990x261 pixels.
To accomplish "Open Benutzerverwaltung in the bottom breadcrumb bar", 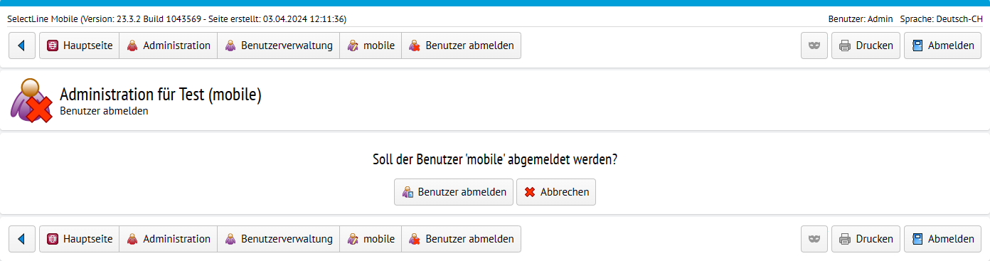I will coord(278,239).
